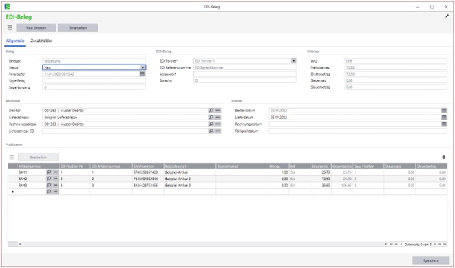The width and height of the screenshot is (455, 268).
Task: Click the Versandart input field
Action: [x=245, y=74]
